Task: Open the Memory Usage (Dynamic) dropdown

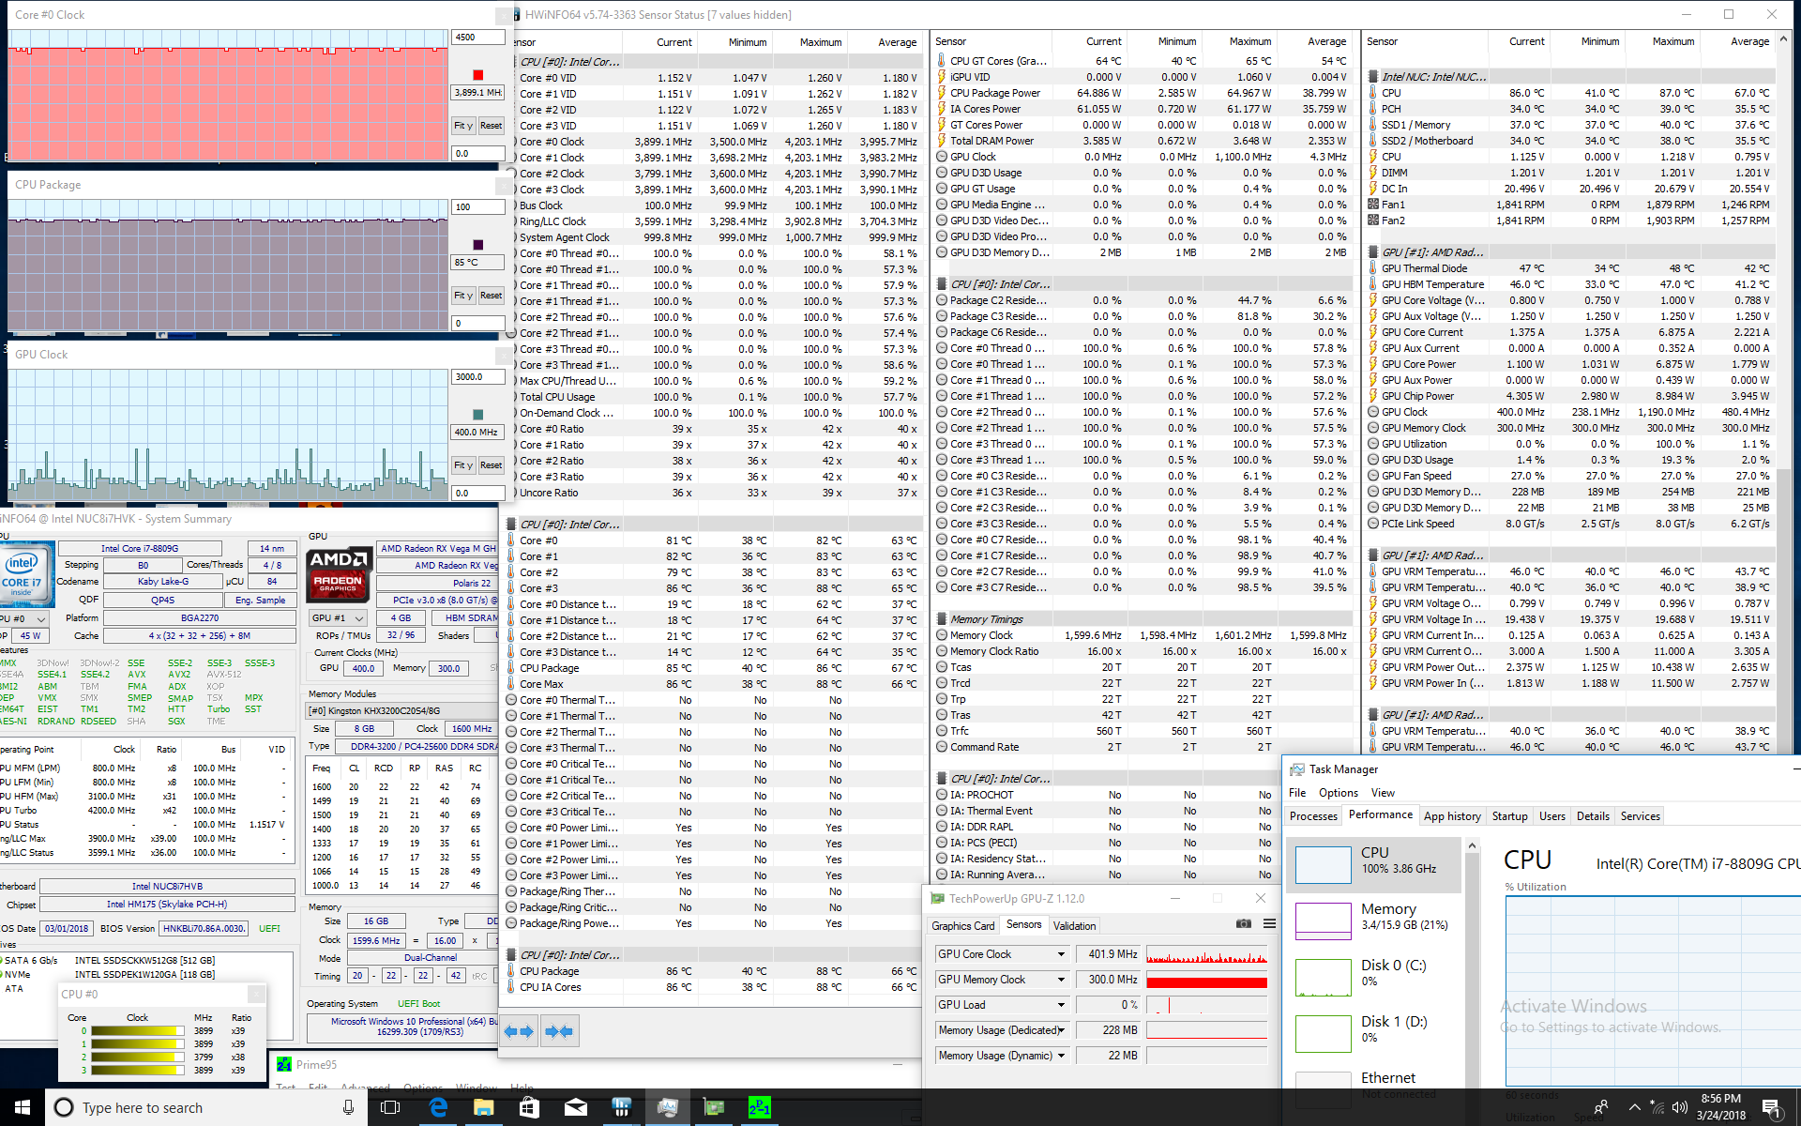Action: 1061,1056
